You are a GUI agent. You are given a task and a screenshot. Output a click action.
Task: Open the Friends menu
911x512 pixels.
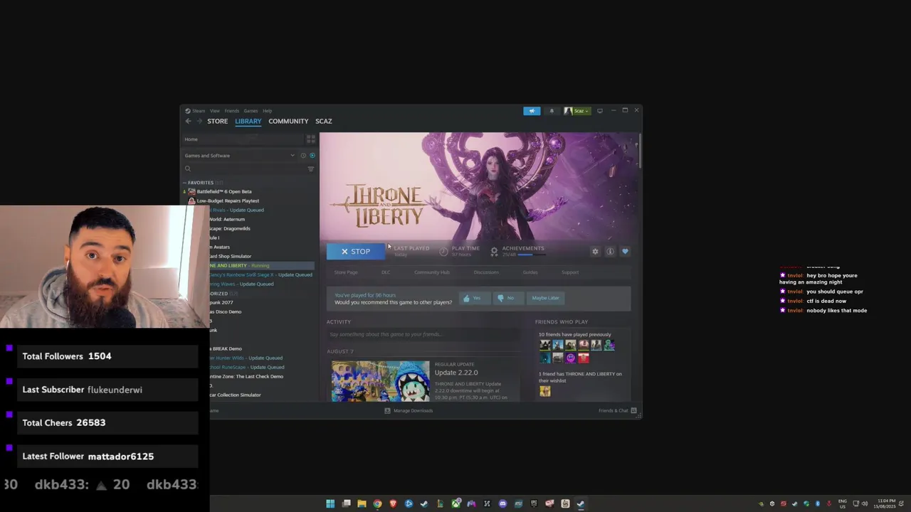[232, 111]
